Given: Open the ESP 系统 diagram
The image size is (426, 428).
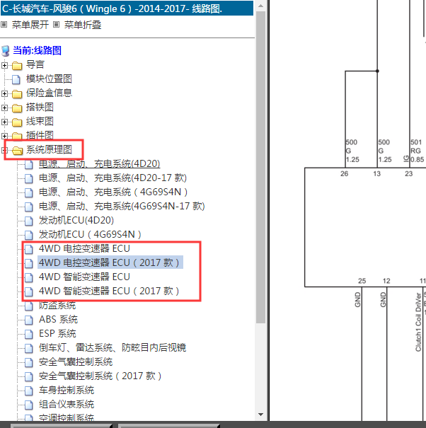Looking at the screenshot, I should click(57, 333).
